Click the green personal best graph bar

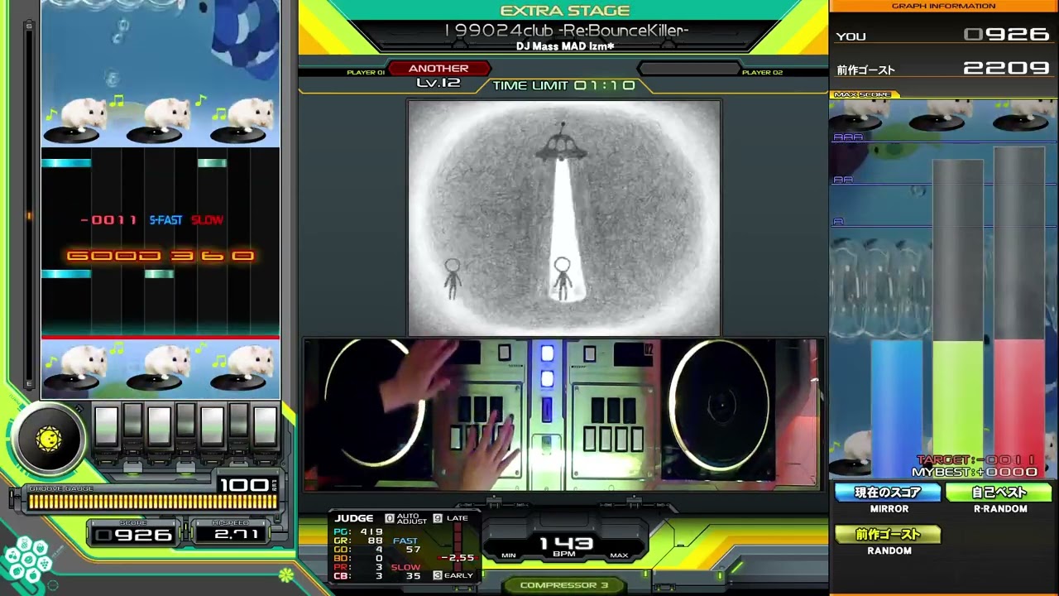tap(958, 410)
